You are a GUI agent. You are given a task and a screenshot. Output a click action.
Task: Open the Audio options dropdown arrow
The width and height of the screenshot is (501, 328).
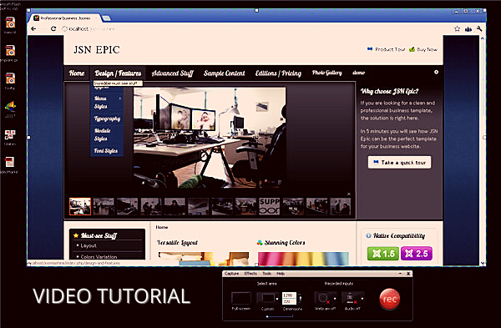[362, 299]
